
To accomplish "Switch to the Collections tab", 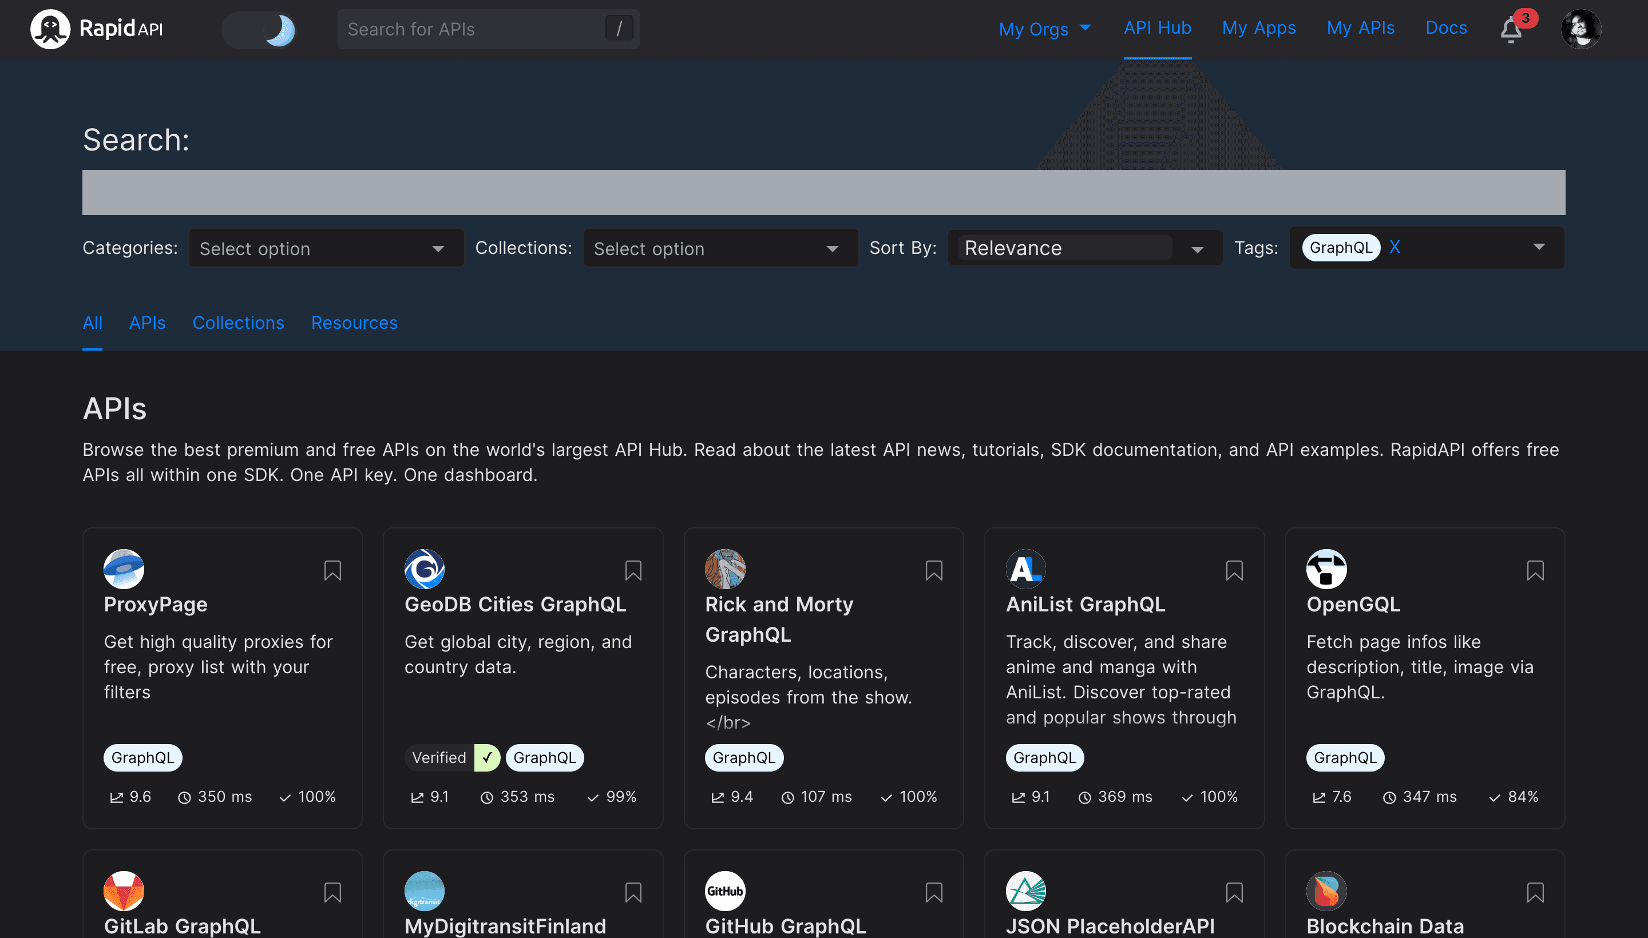I will click(237, 323).
